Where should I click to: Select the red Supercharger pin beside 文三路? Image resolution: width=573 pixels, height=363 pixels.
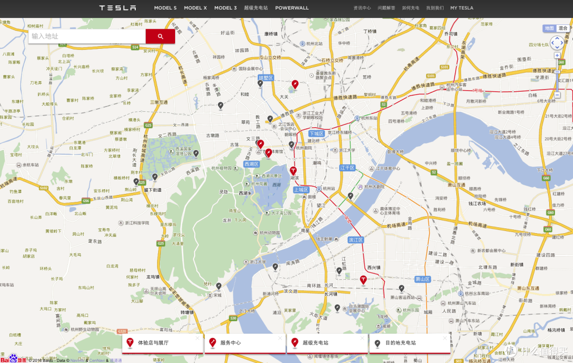[x=261, y=144]
